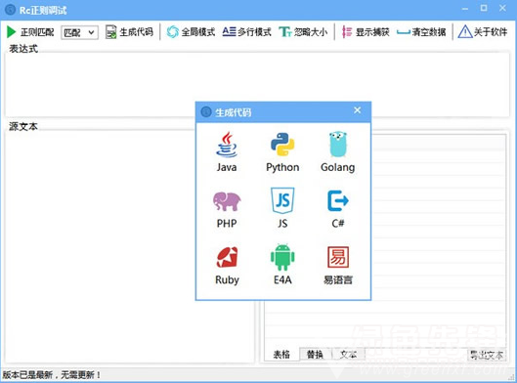Click the Rc正则调试 title bar app icon
This screenshot has height=383, width=517.
click(10, 10)
